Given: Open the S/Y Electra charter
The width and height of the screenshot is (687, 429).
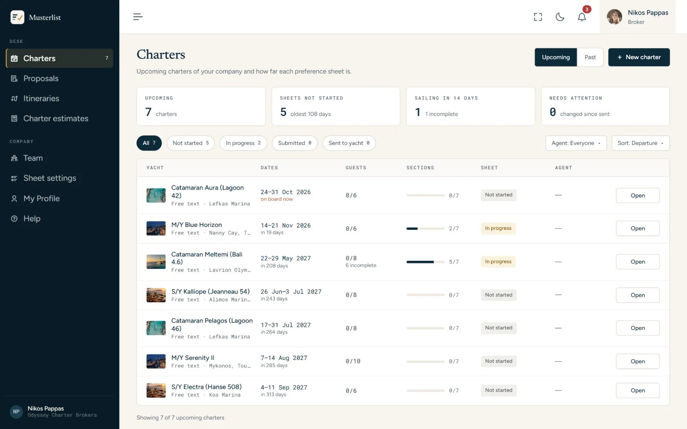Looking at the screenshot, I should point(638,390).
